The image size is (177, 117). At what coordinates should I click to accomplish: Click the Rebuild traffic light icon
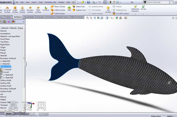pos(110,2)
